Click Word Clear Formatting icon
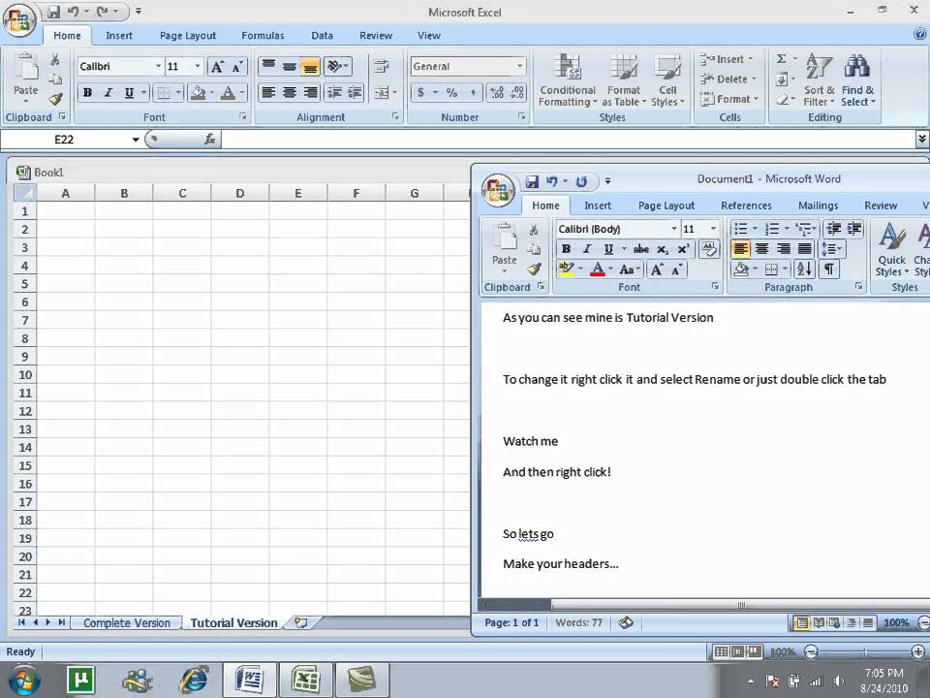 [709, 249]
